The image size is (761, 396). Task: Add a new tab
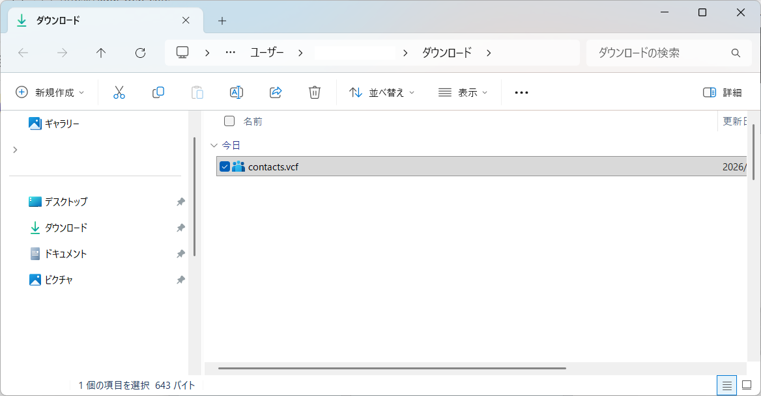tap(222, 21)
